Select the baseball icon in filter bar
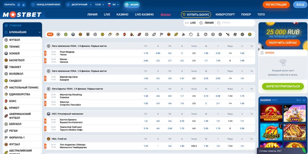The height and width of the screenshot is (154, 308). (146, 34)
